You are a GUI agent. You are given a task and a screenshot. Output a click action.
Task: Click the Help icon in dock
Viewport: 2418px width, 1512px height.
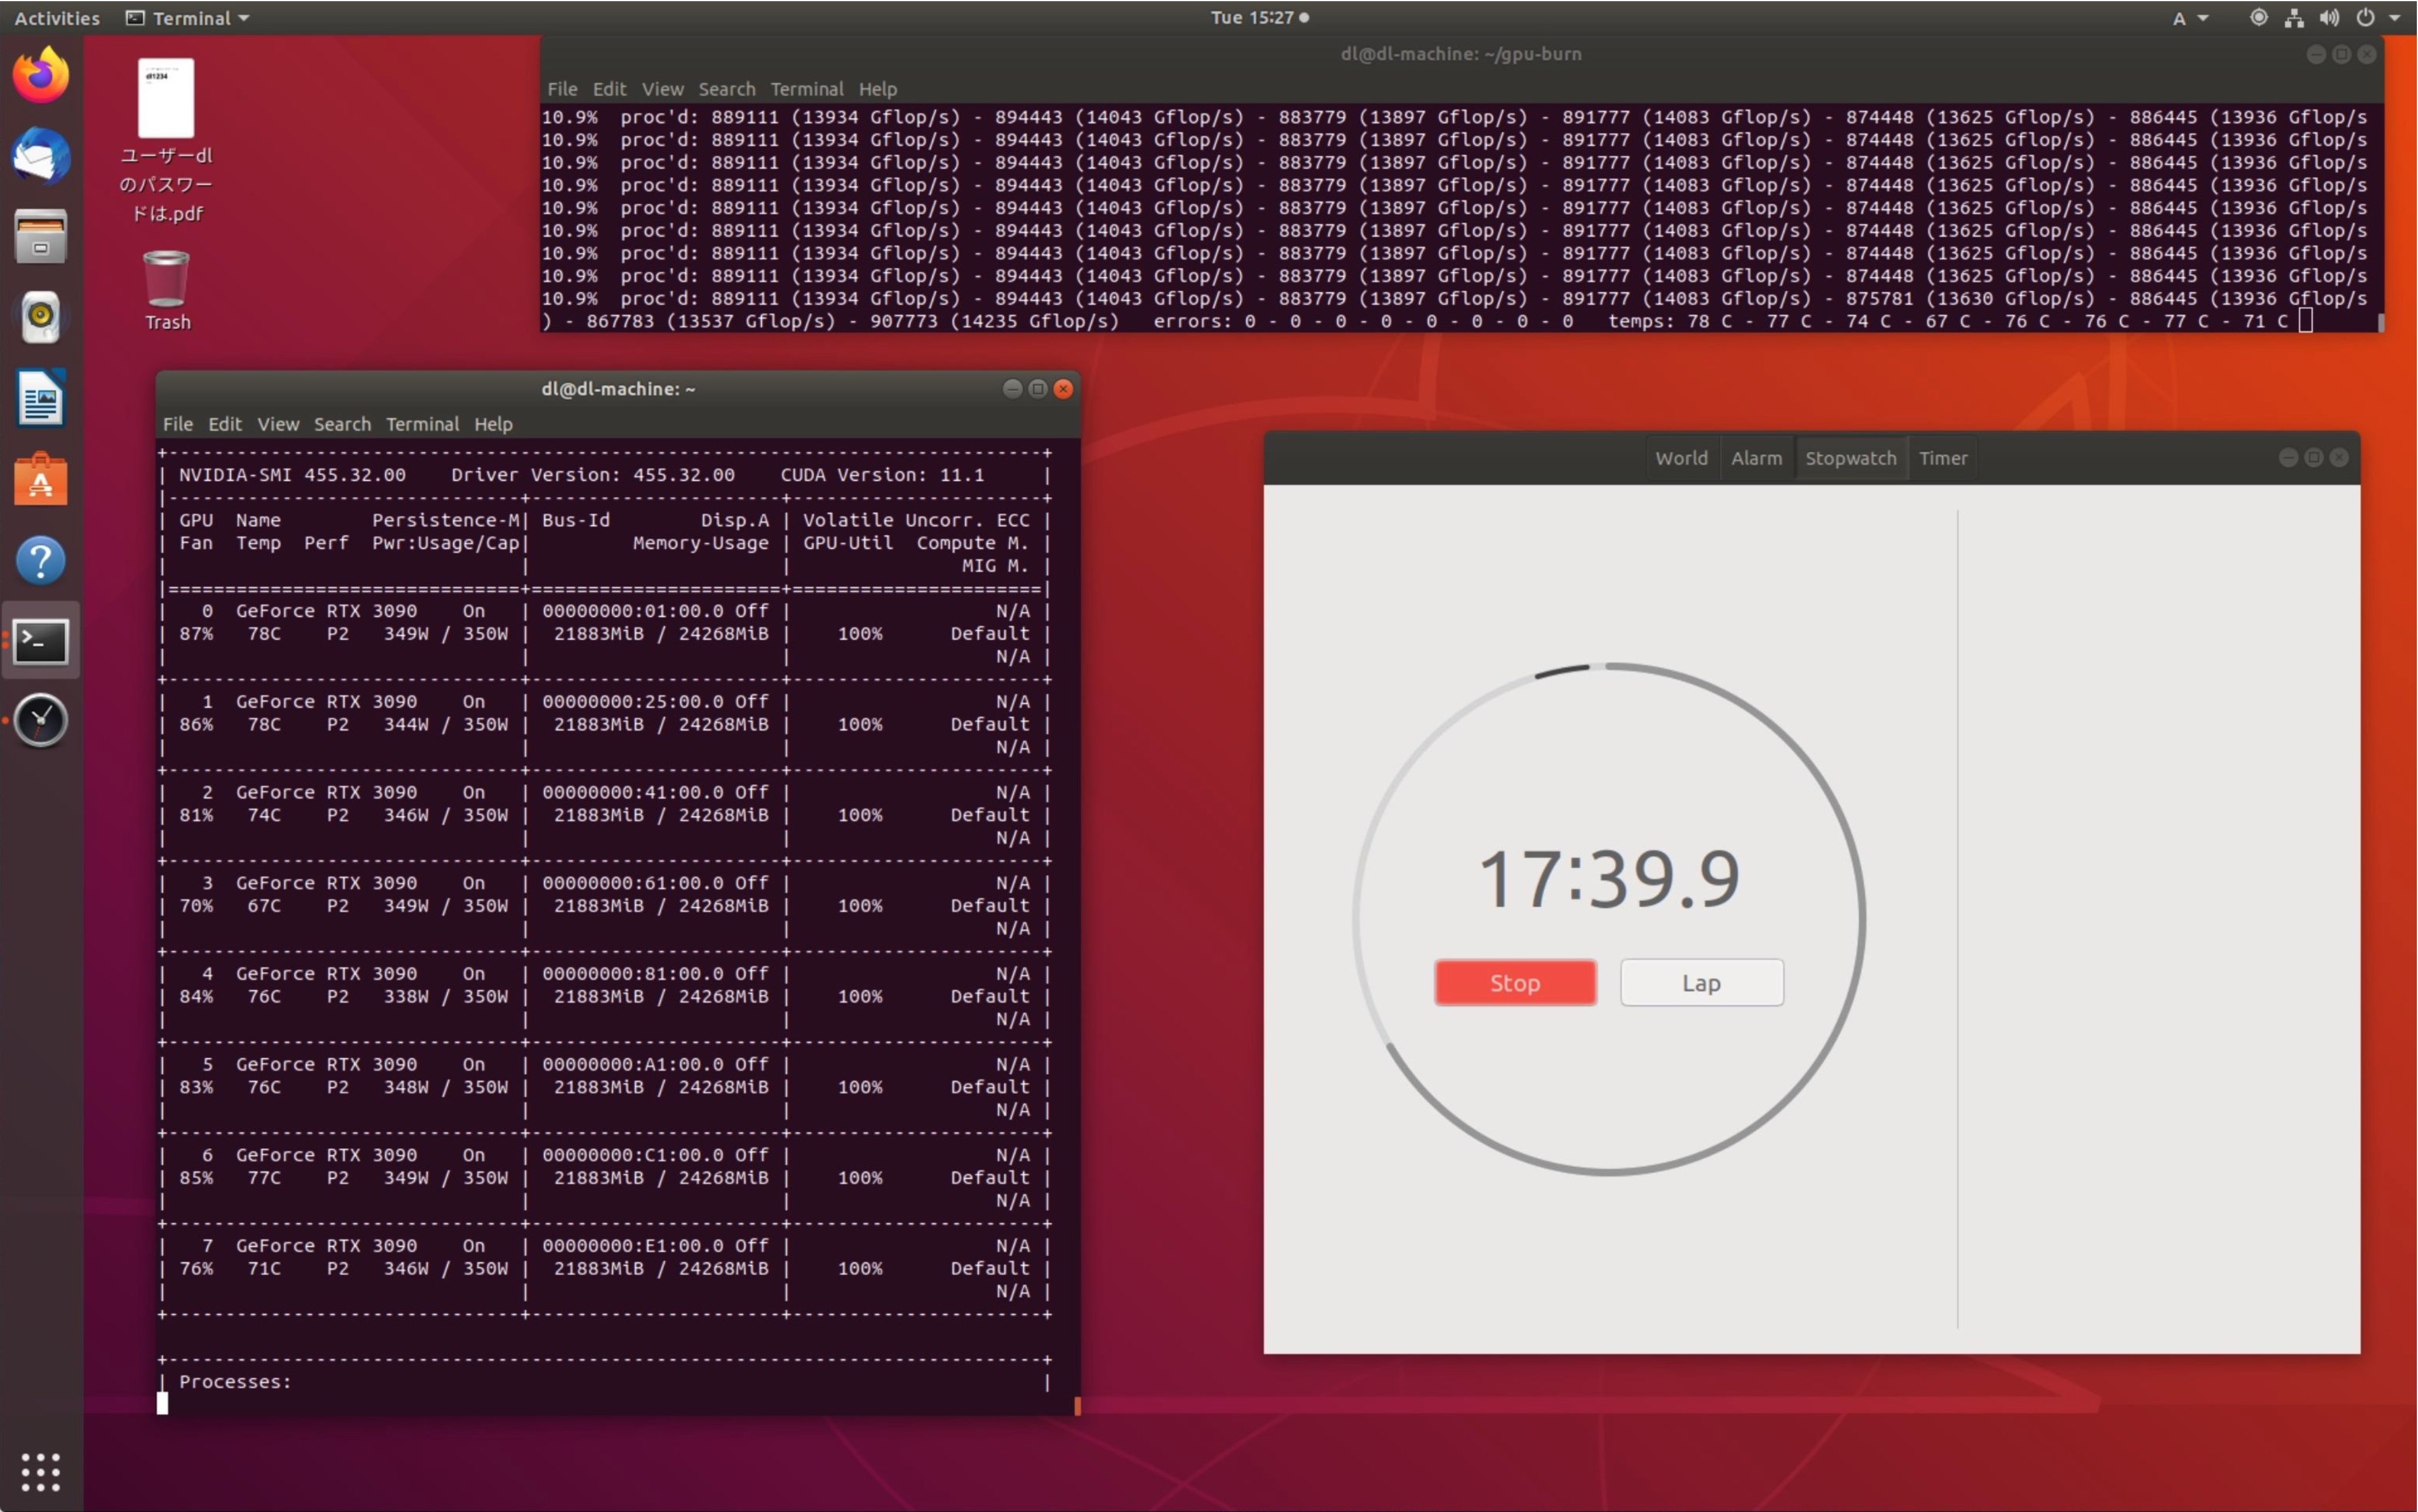43,561
